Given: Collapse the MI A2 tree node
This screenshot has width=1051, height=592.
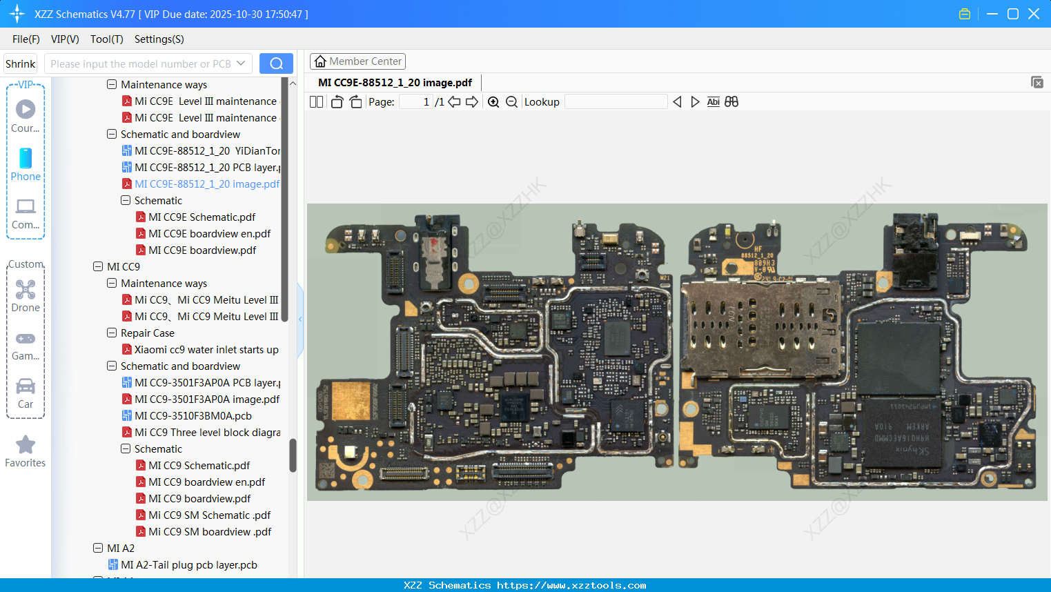Looking at the screenshot, I should (x=98, y=549).
